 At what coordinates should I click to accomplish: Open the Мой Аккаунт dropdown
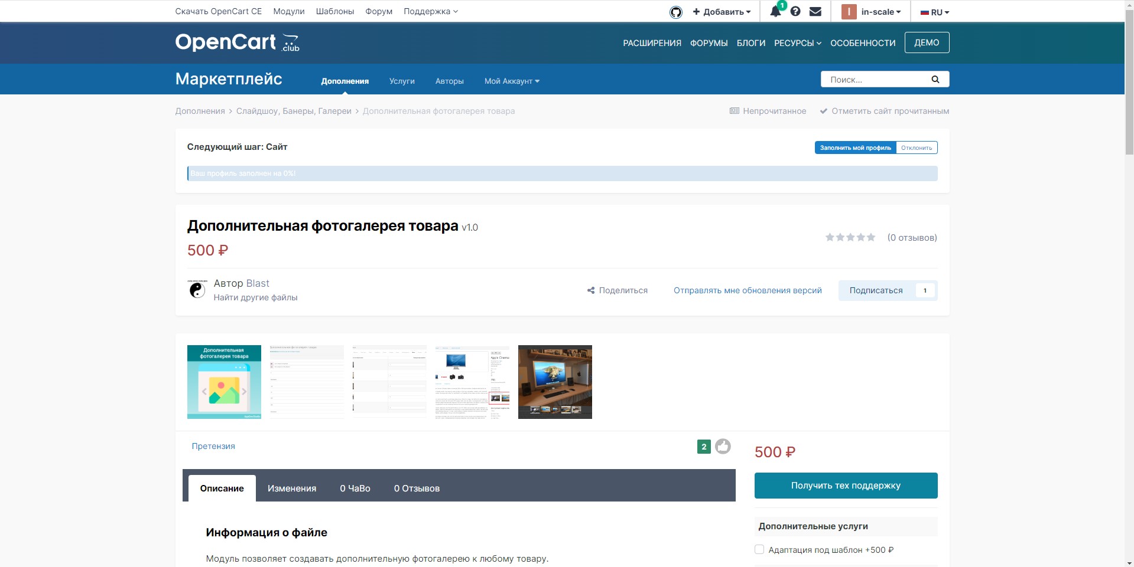click(x=512, y=81)
